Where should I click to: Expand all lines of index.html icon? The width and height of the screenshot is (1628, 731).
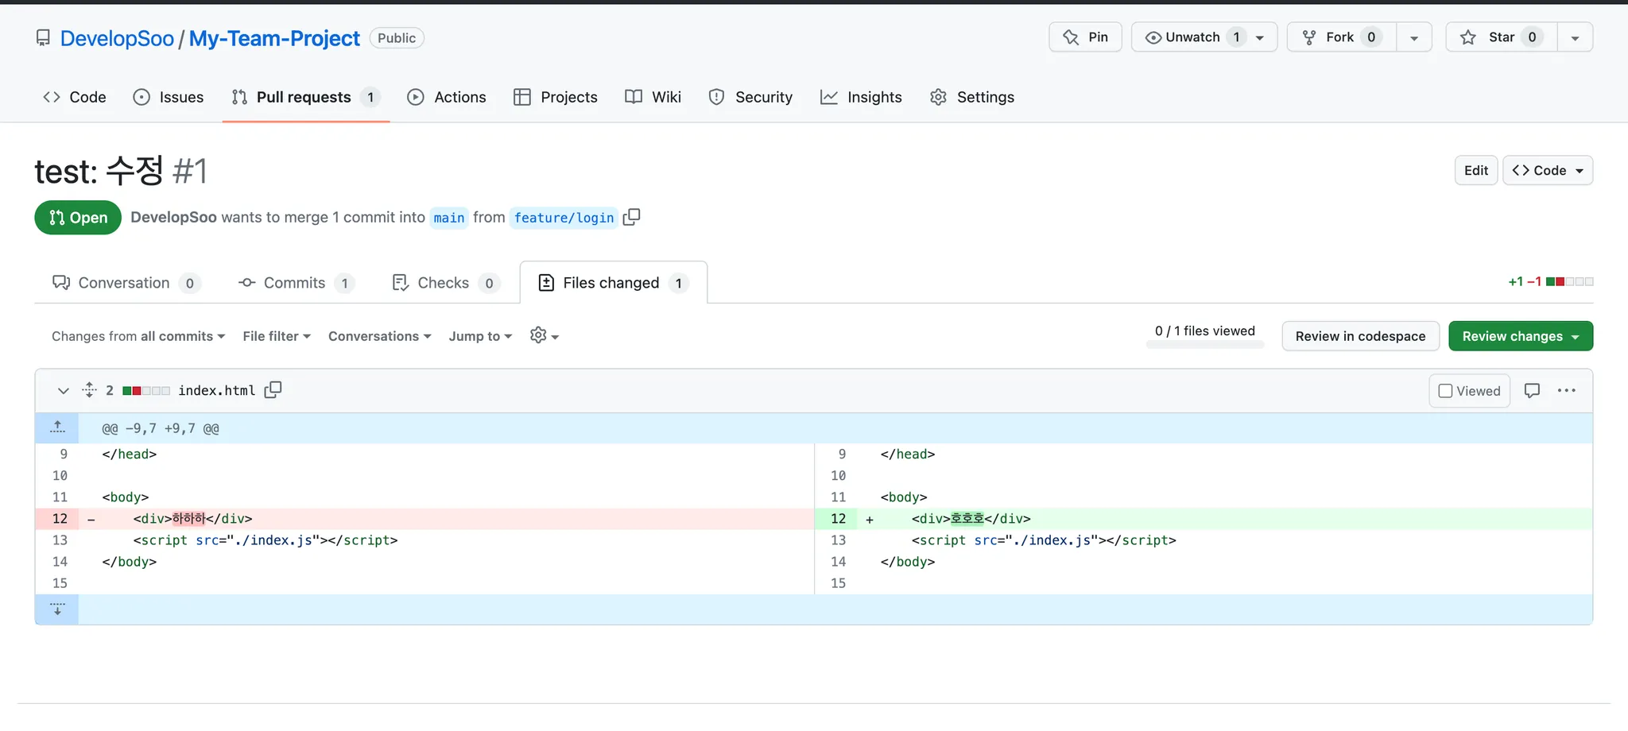89,390
